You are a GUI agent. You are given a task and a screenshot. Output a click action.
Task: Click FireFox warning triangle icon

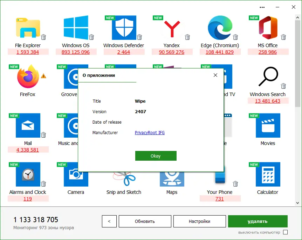pyautogui.click(x=43, y=76)
